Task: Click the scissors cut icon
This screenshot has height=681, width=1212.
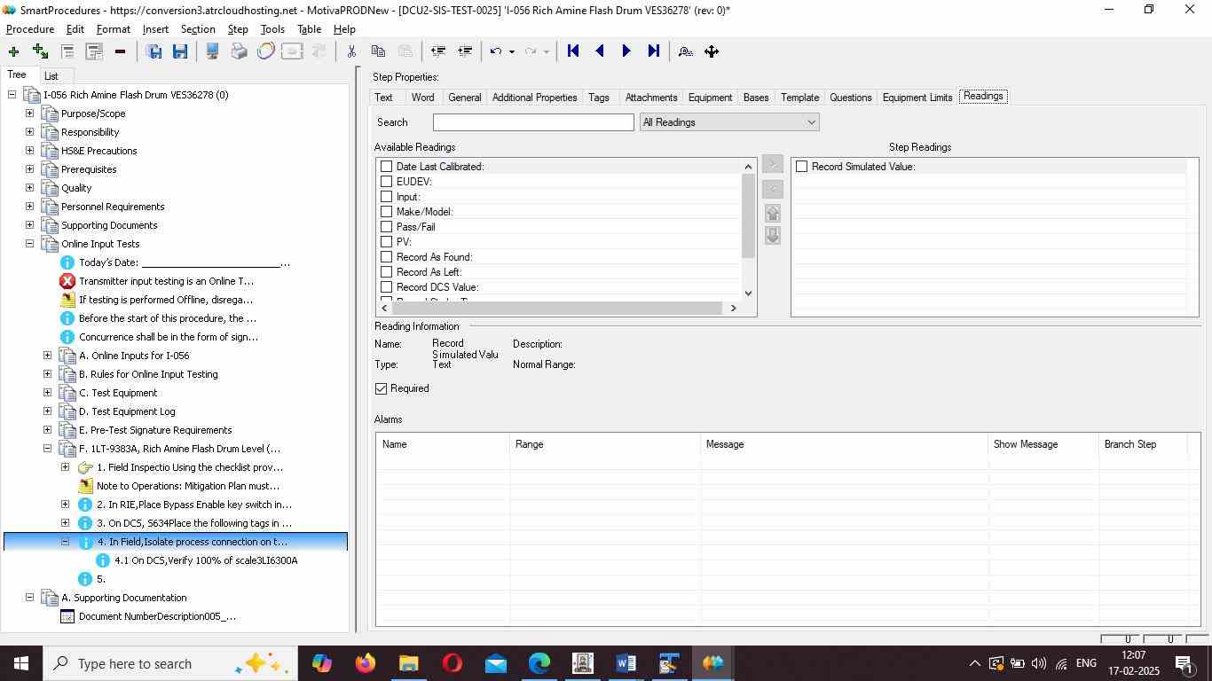Action: coord(351,51)
